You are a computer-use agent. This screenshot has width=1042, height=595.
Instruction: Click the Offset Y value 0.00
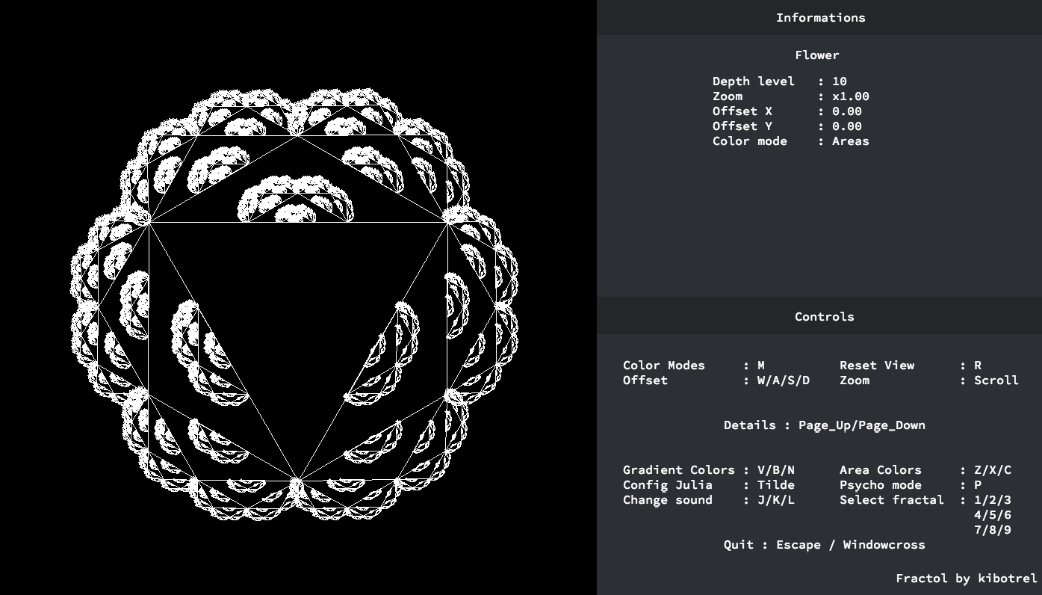847,126
